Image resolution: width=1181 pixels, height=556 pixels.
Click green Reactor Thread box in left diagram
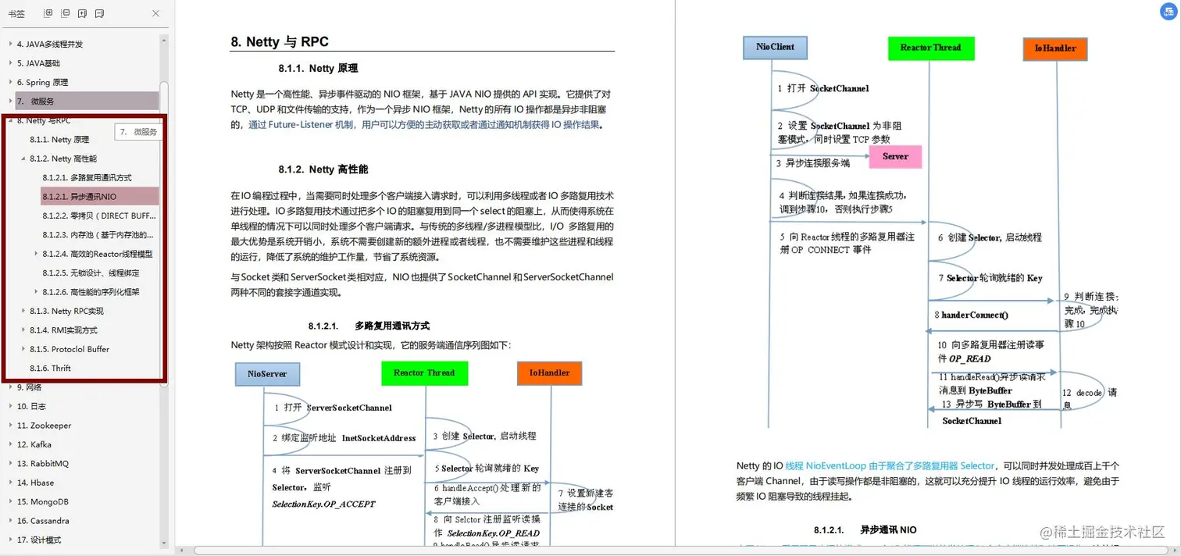(x=424, y=373)
